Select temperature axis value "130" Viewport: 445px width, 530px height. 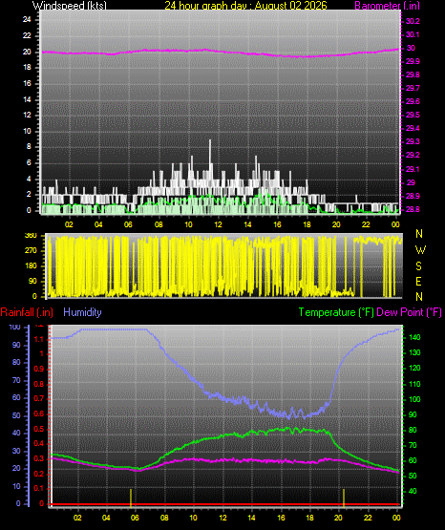pos(414,353)
